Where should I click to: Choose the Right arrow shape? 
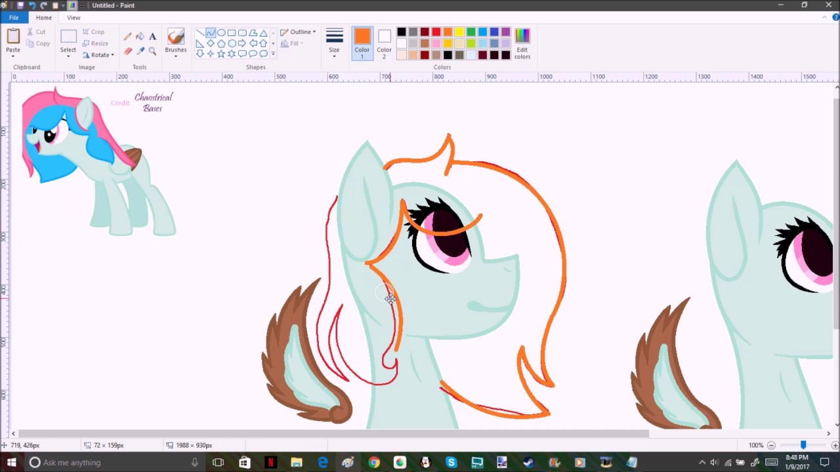tap(242, 43)
